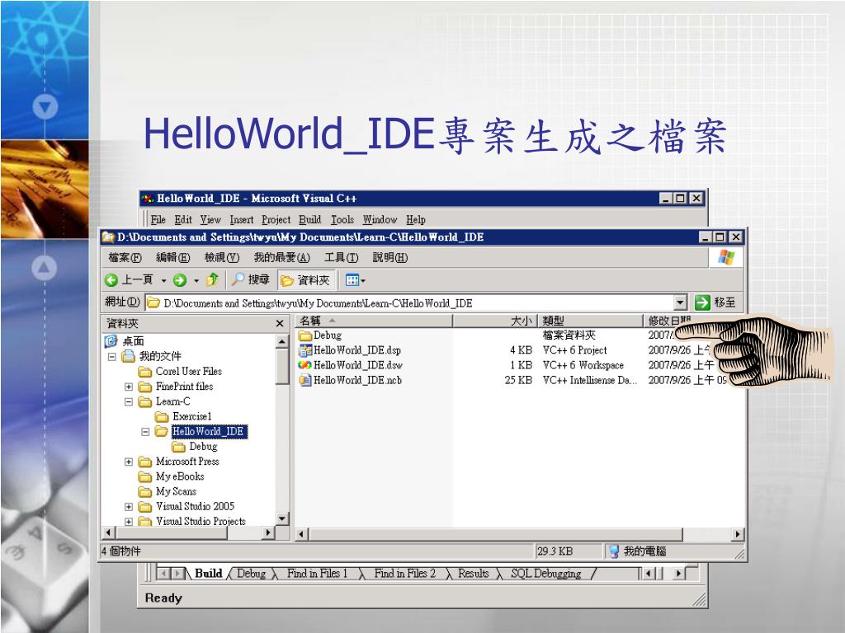Viewport: 845px width, 633px height.
Task: Sort by the 名稱 column header
Action: point(374,321)
